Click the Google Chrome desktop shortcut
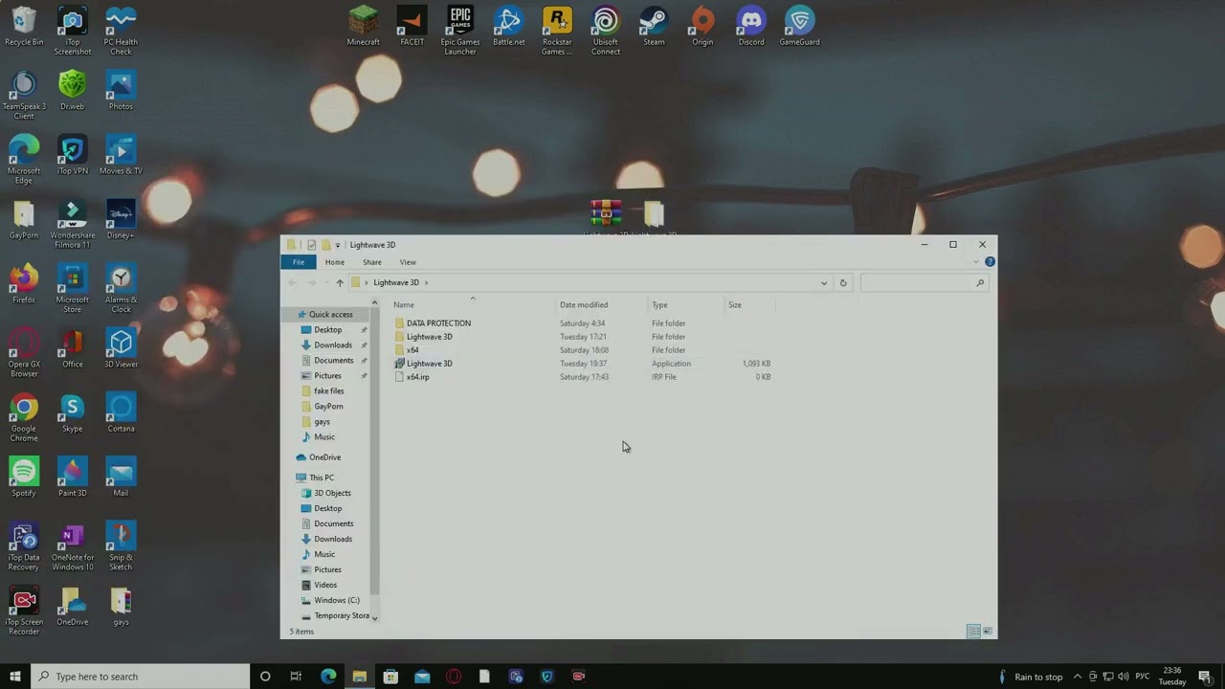Image resolution: width=1225 pixels, height=689 pixels. [24, 417]
